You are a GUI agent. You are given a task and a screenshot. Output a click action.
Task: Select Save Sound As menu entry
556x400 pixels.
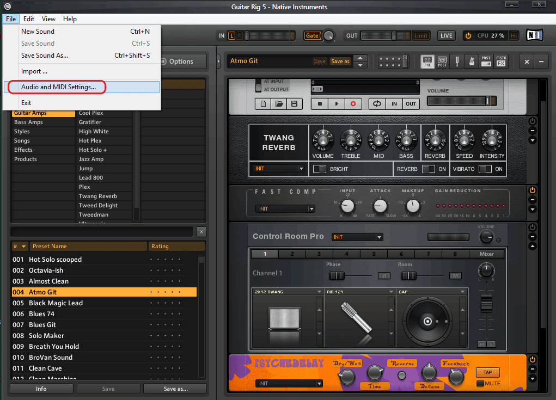(82, 56)
